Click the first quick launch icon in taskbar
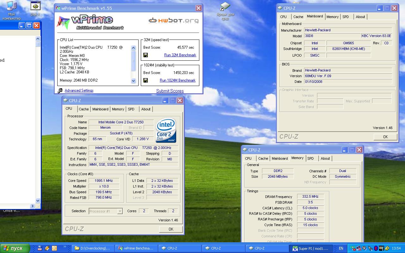The width and height of the screenshot is (405, 253). [40, 248]
